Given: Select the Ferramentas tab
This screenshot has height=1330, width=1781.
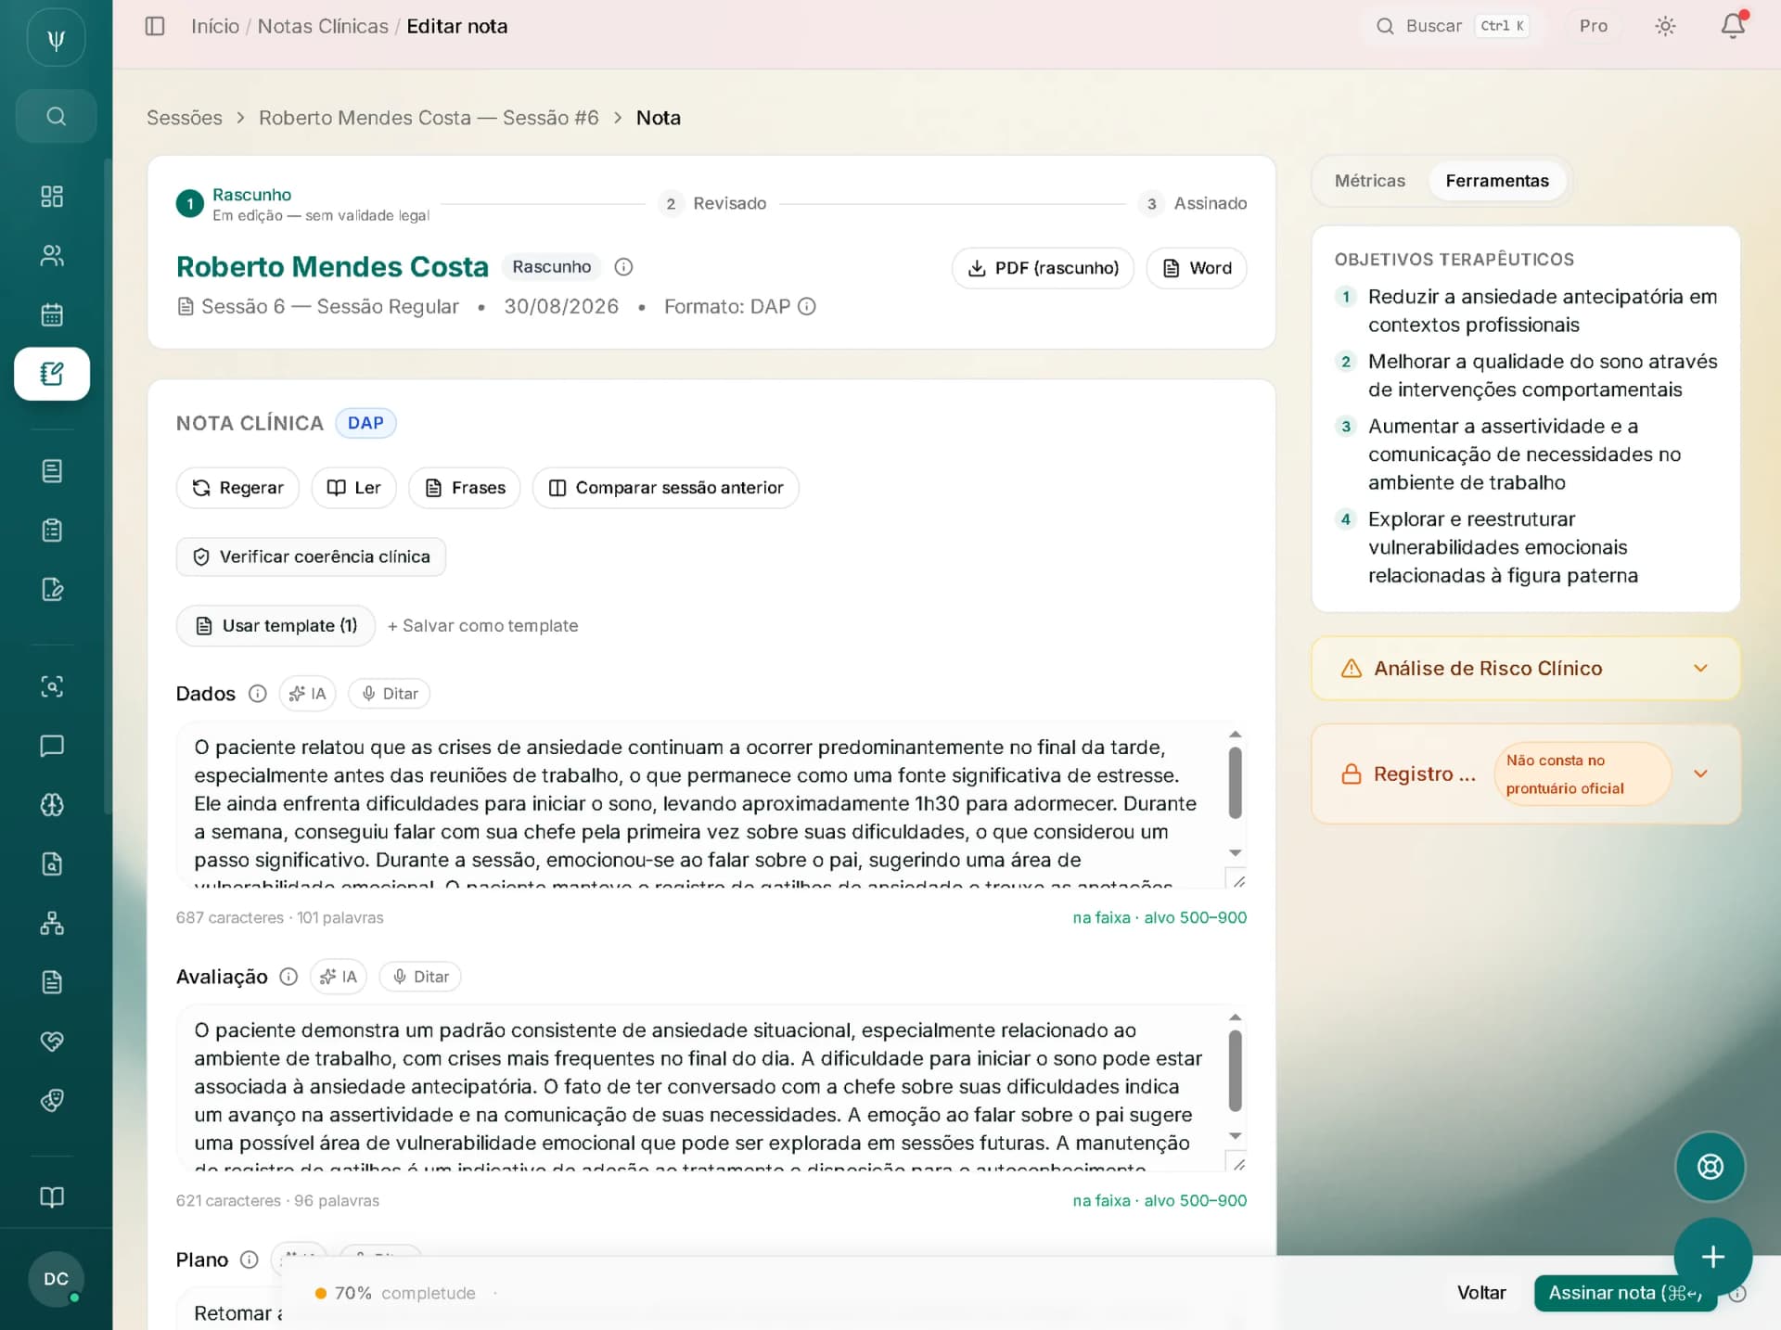Looking at the screenshot, I should (1496, 181).
